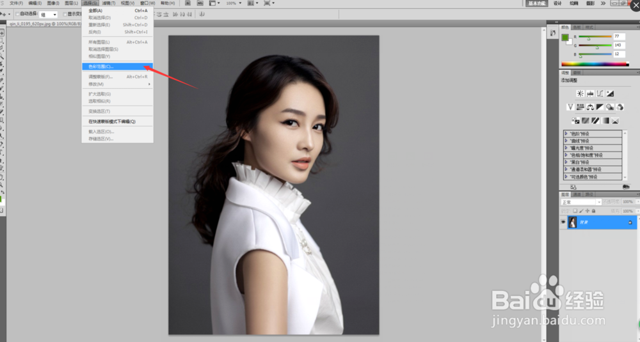Add a Color Balance adjustment
The width and height of the screenshot is (640, 342).
point(590,107)
